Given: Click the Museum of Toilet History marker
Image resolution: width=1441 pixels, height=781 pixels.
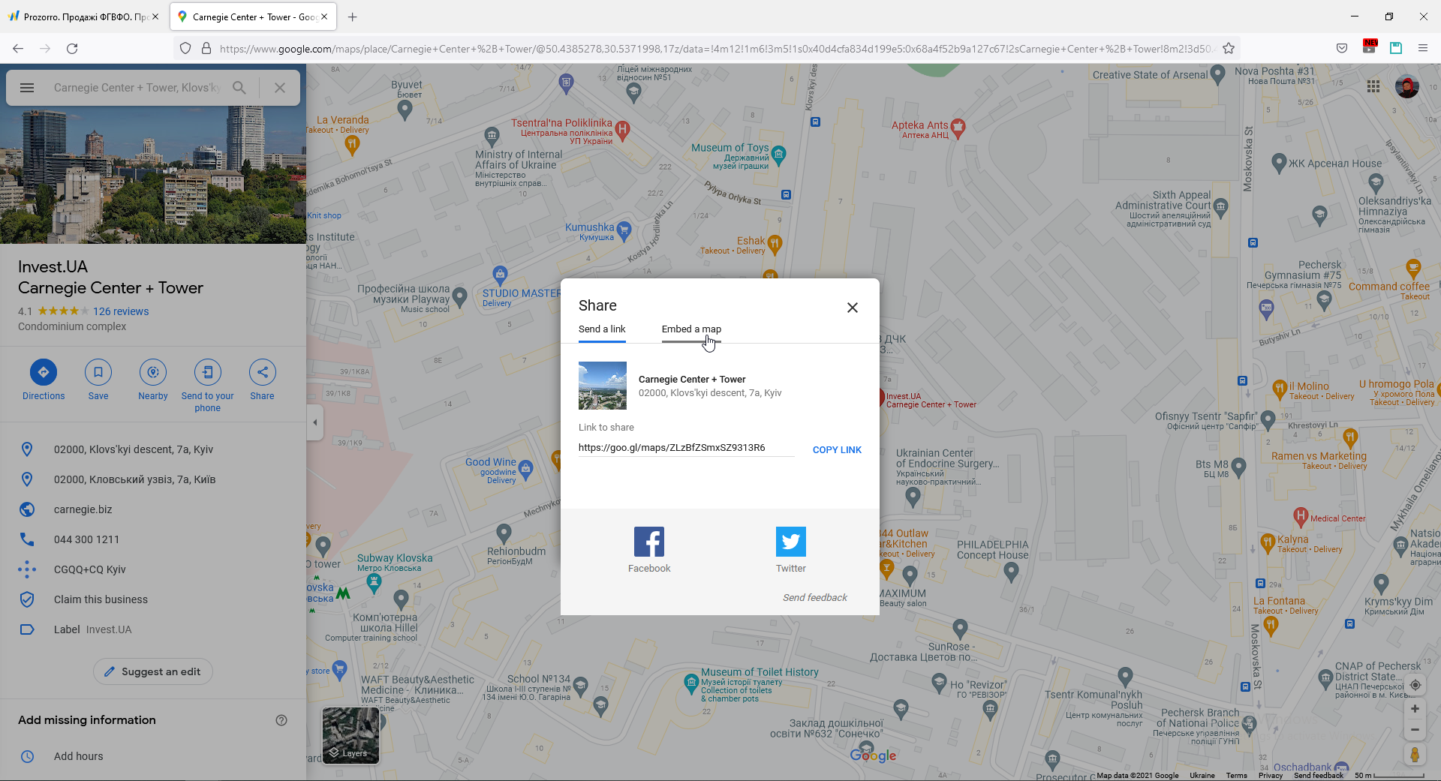Looking at the screenshot, I should pos(691,682).
